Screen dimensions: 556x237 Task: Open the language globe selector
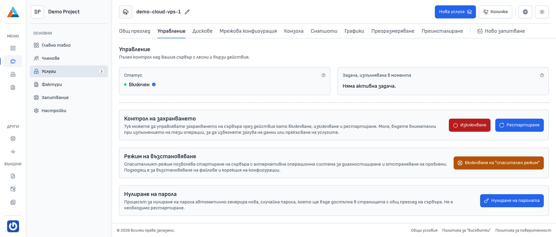click(x=525, y=12)
